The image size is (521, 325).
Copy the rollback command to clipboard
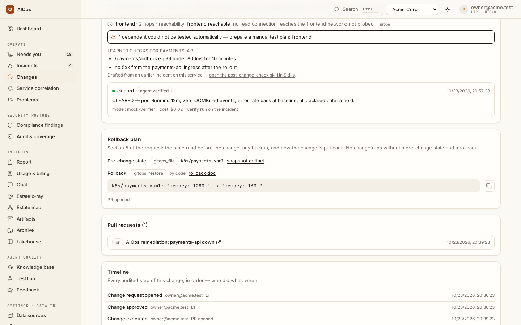tap(489, 186)
